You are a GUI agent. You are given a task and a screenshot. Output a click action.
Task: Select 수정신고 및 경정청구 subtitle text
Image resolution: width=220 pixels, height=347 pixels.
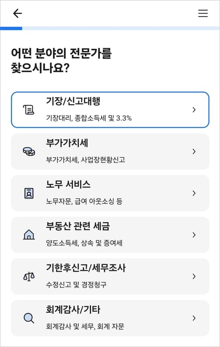coord(76,285)
